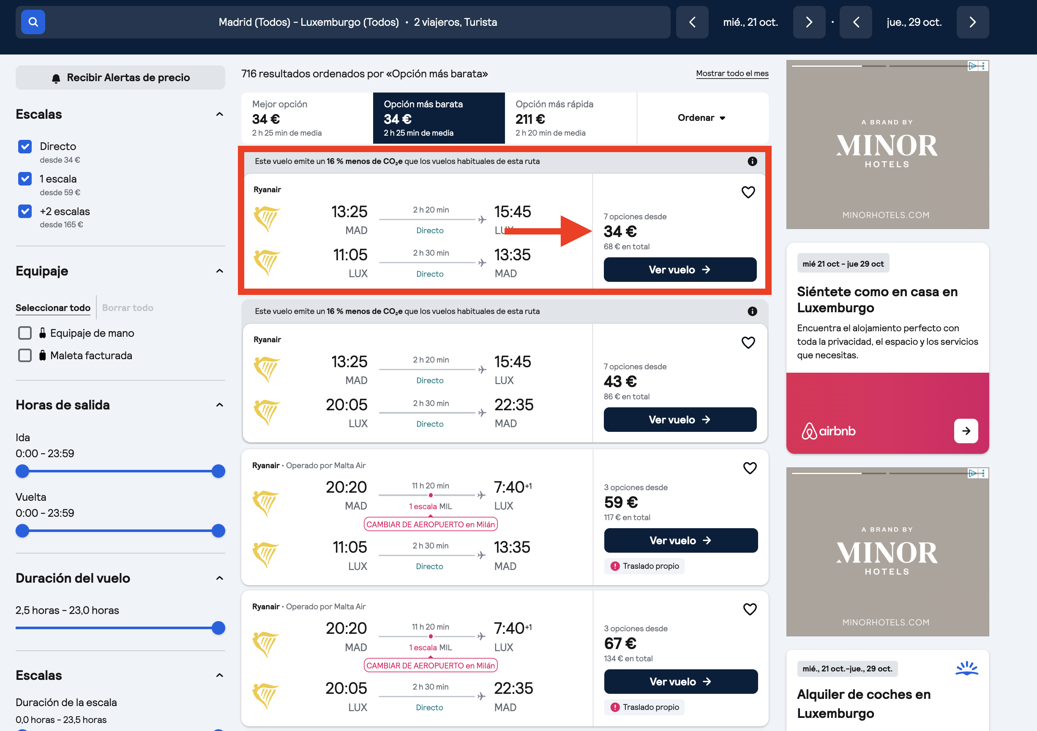
Task: Move return date earlier than jue., 29 oct.
Action: point(855,22)
